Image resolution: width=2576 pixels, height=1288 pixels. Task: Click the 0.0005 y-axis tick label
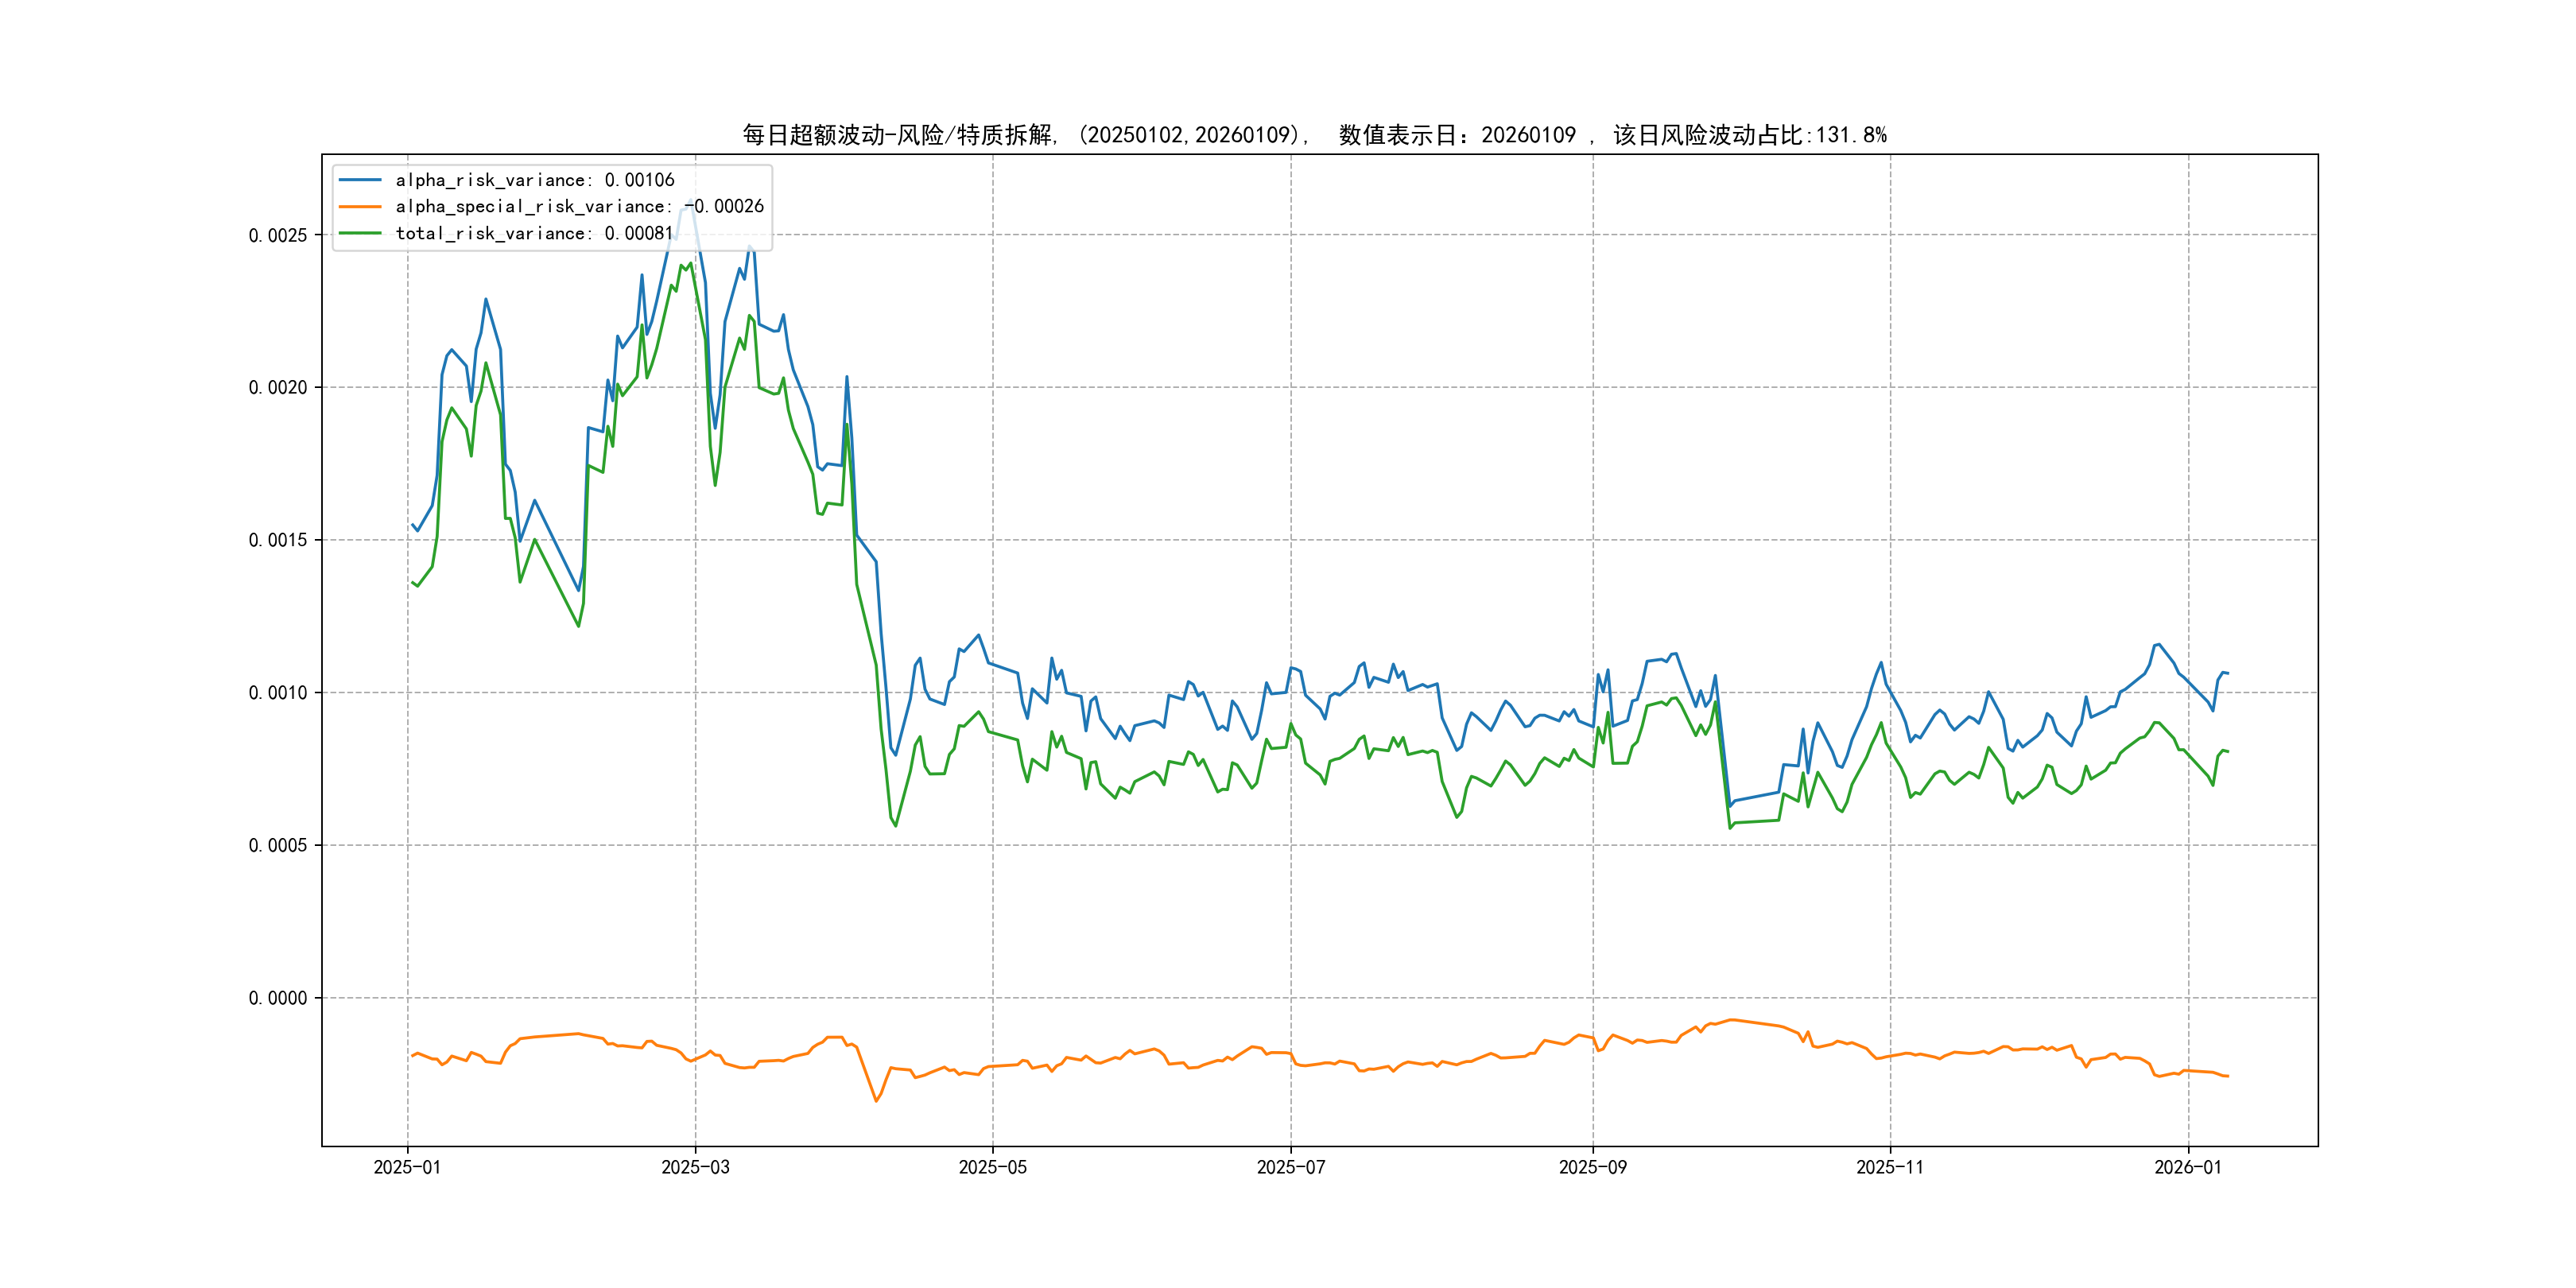(x=278, y=845)
